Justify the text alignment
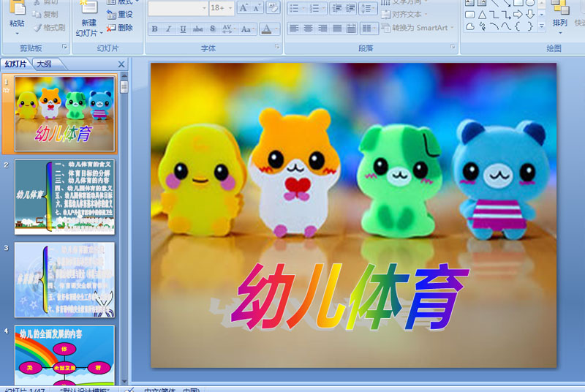This screenshot has height=392, width=585. tap(336, 29)
